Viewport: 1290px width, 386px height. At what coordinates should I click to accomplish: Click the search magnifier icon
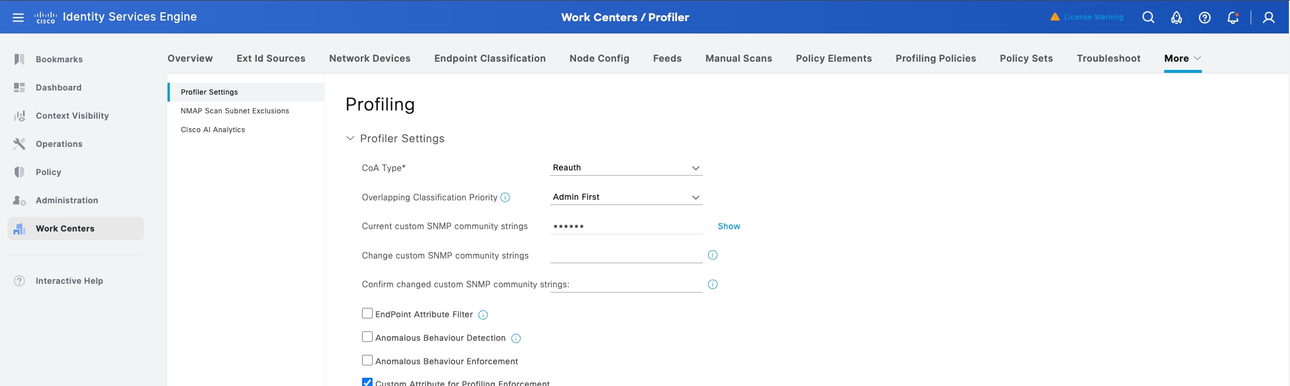pyautogui.click(x=1148, y=18)
